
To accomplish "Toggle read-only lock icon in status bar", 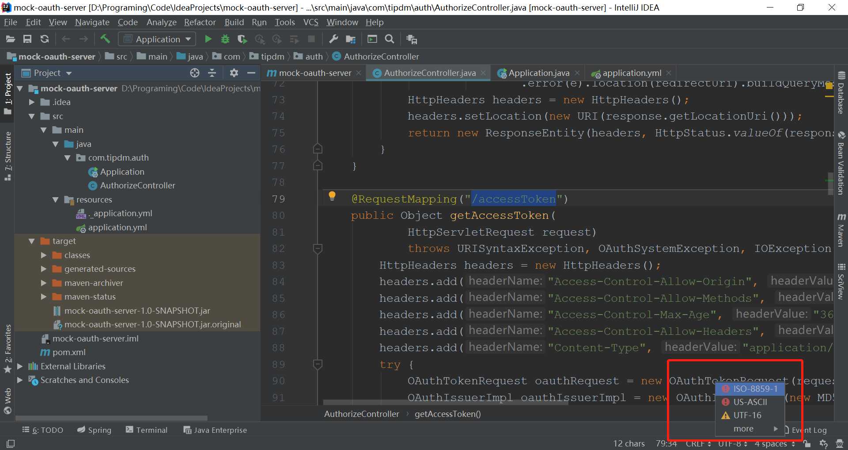I will pyautogui.click(x=807, y=443).
